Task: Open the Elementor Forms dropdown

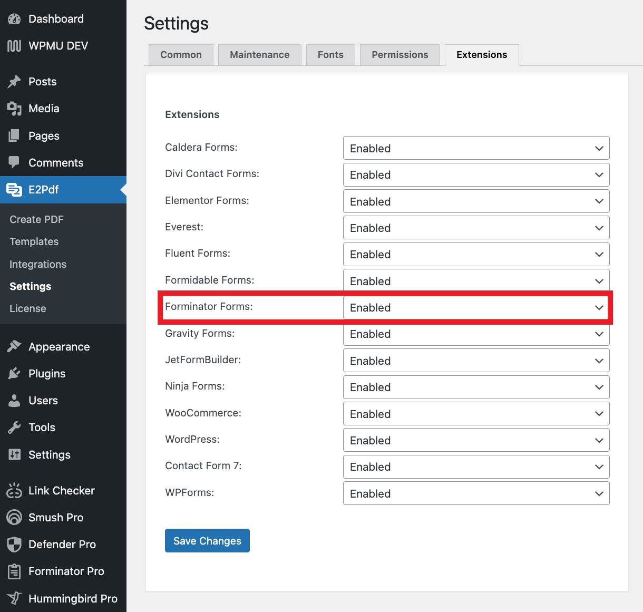Action: [476, 201]
